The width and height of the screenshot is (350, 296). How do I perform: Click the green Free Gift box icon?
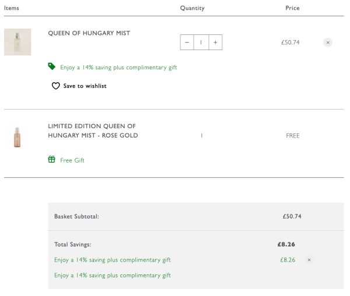click(x=52, y=160)
